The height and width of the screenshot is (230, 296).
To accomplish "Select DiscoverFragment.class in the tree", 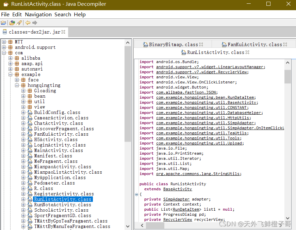I will click(x=64, y=129).
